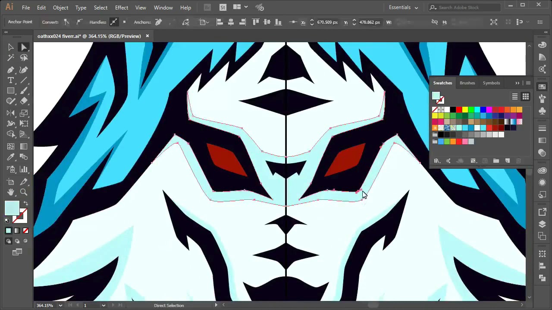The height and width of the screenshot is (310, 552).
Task: Open the artboard number dropdown
Action: [x=103, y=305]
